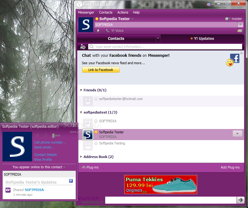Open the status message dropdown arrow

coord(240,25)
